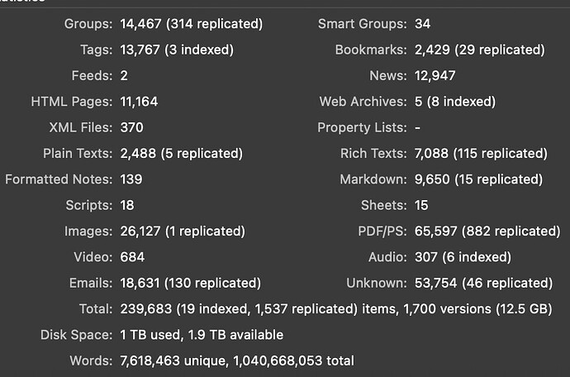Click the Property Lists label
The height and width of the screenshot is (377, 570).
pyautogui.click(x=362, y=127)
